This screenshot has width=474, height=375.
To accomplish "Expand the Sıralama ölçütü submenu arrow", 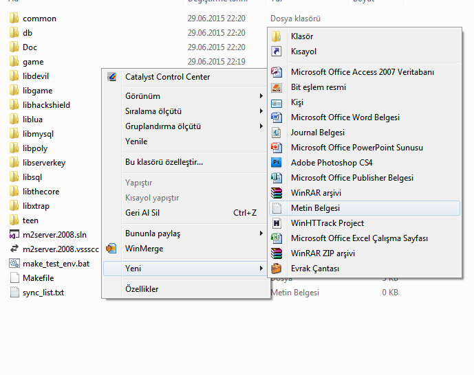I will click(x=261, y=111).
